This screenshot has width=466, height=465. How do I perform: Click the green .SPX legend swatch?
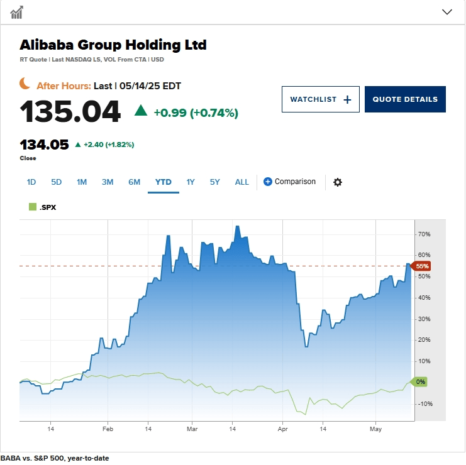(33, 207)
